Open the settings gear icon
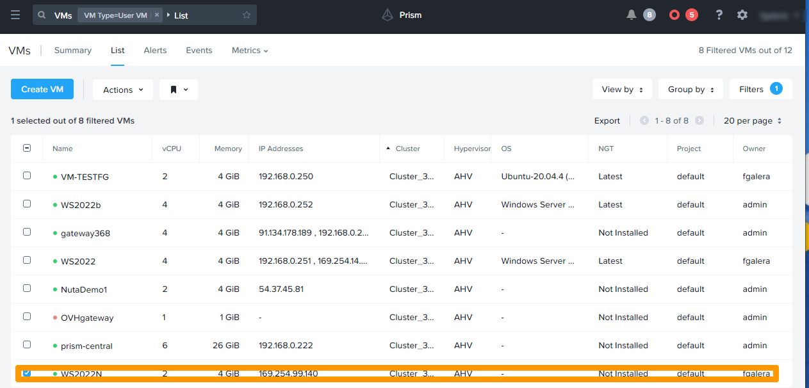809x388 pixels. click(742, 15)
